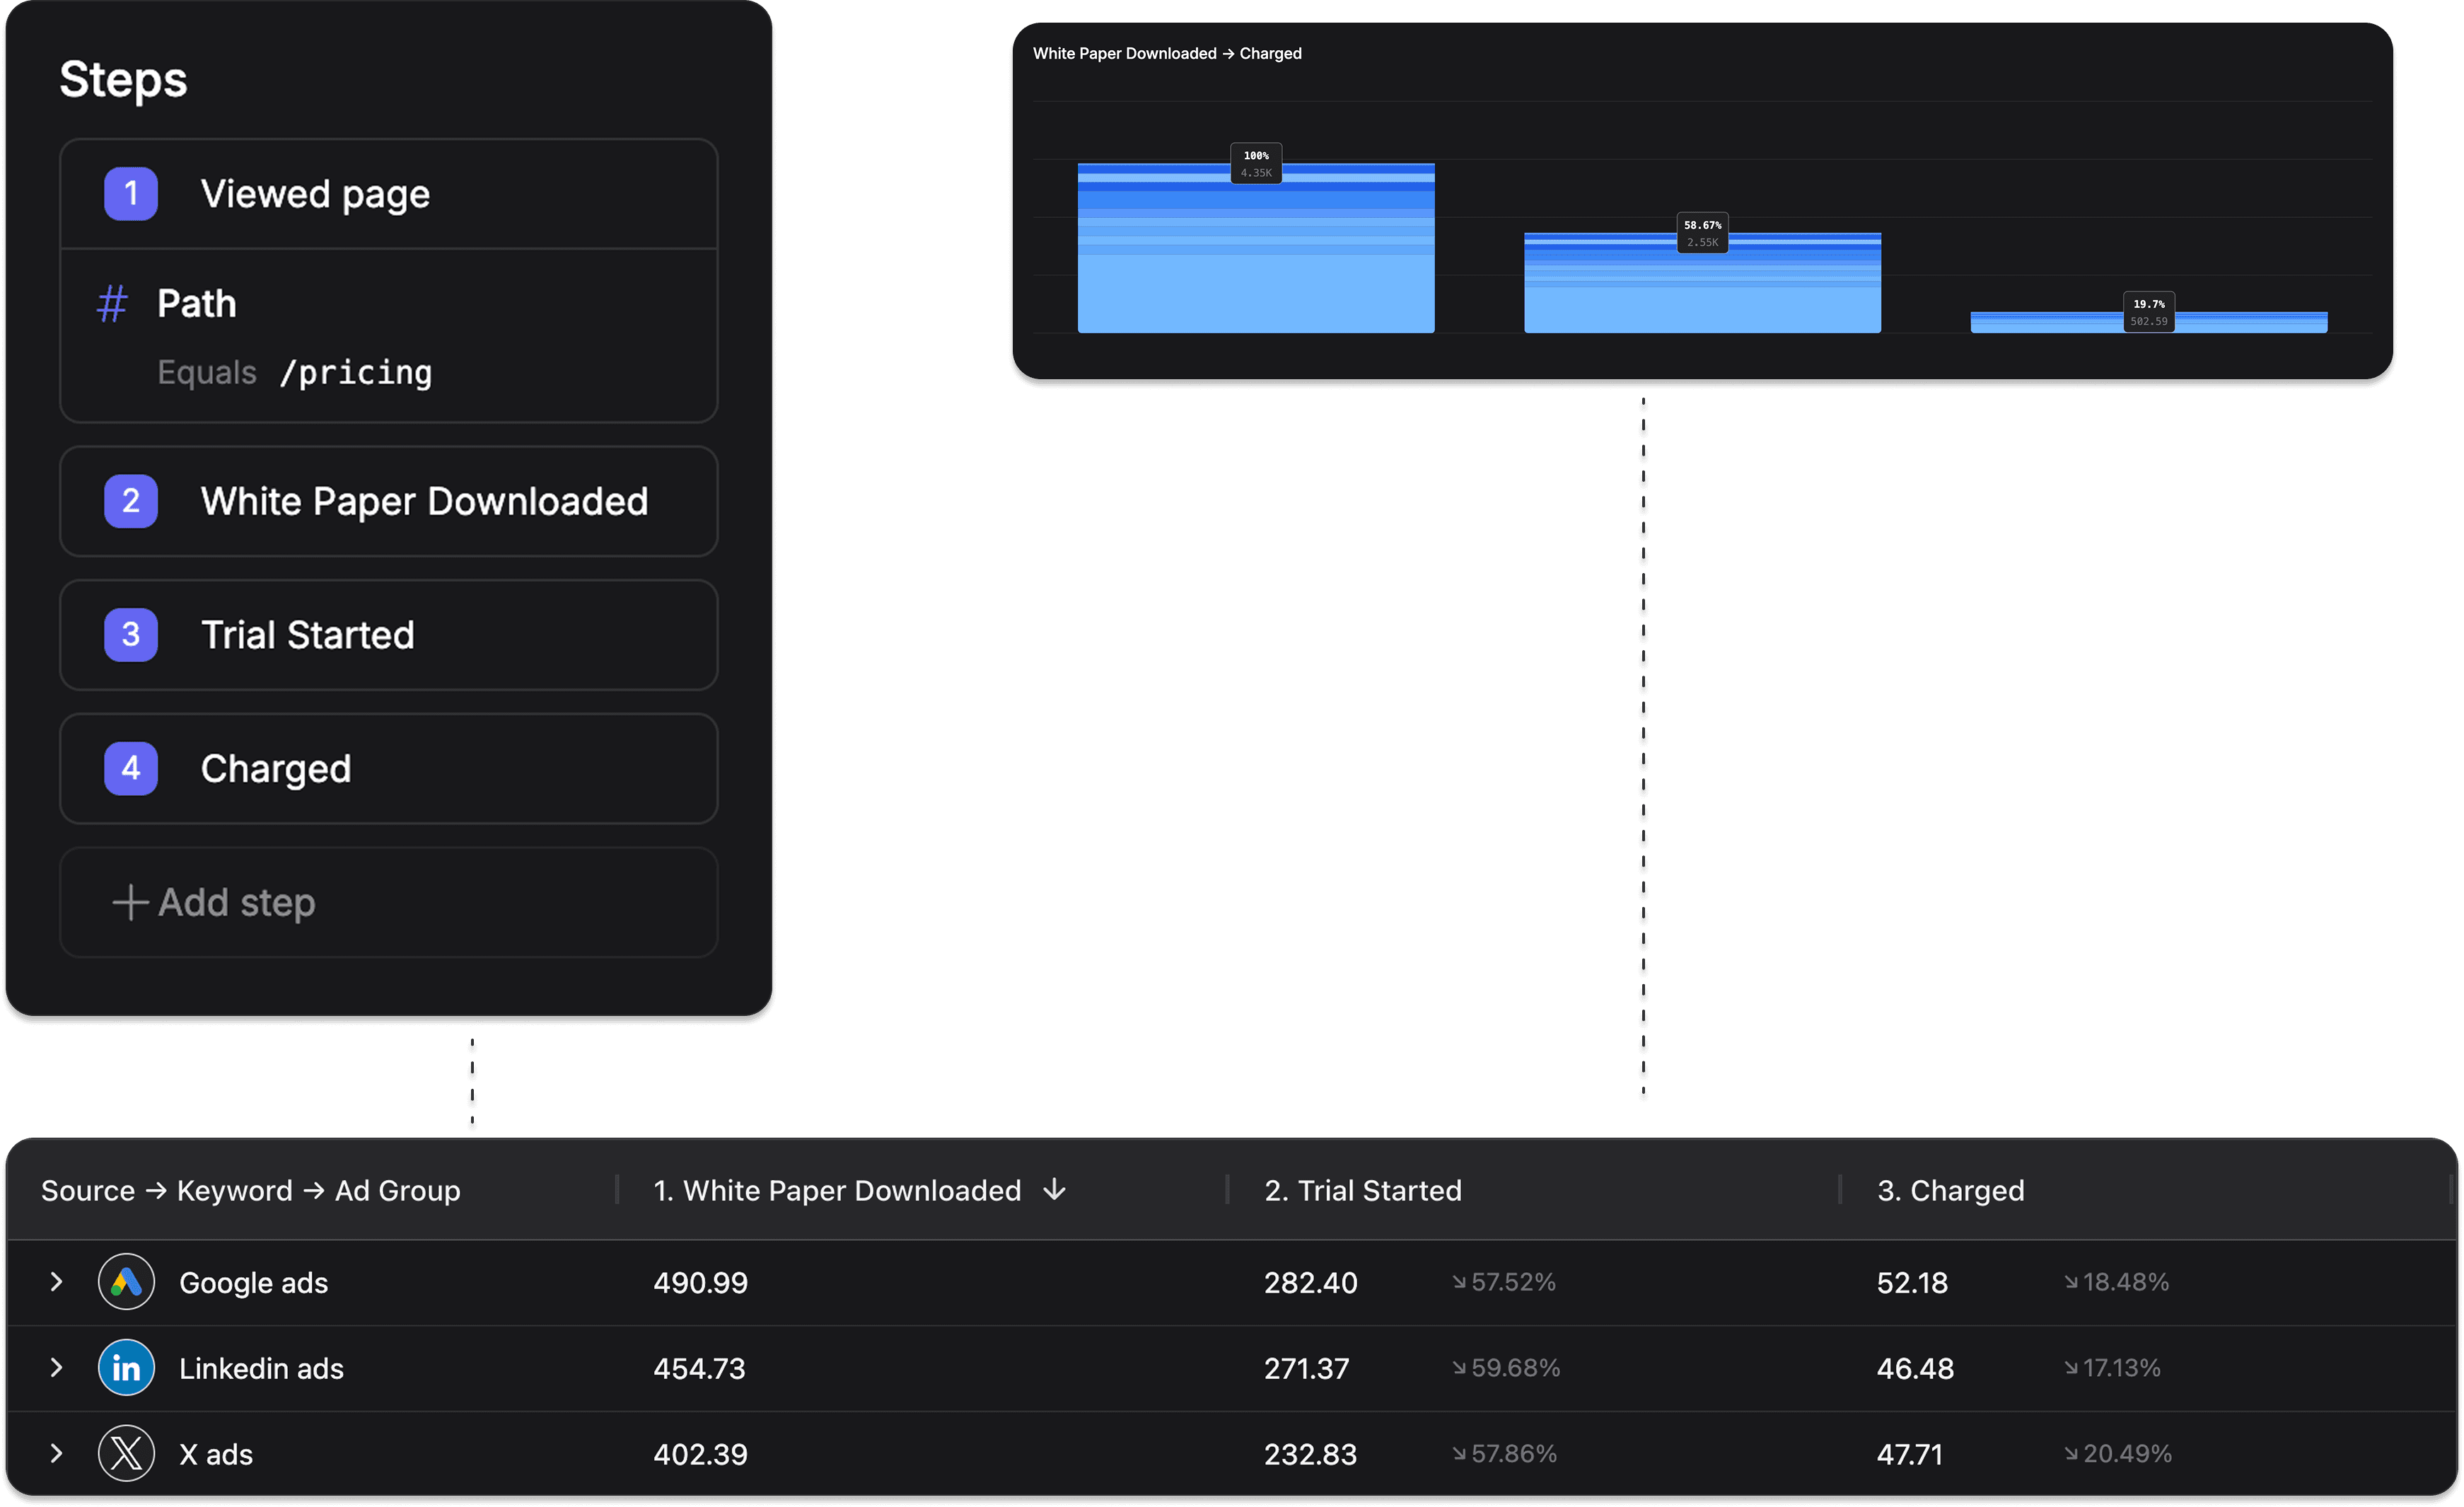Click the step 1 number badge

[x=131, y=194]
